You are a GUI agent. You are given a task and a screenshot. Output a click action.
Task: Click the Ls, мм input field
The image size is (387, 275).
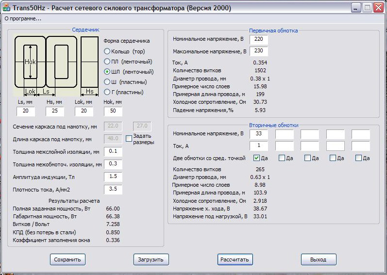click(26, 112)
